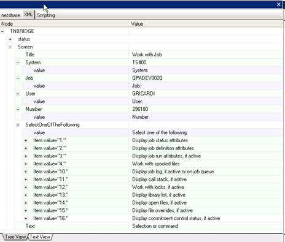Screen dimensions: 285x242
Task: Select the value row under Job
Action: coord(152,86)
